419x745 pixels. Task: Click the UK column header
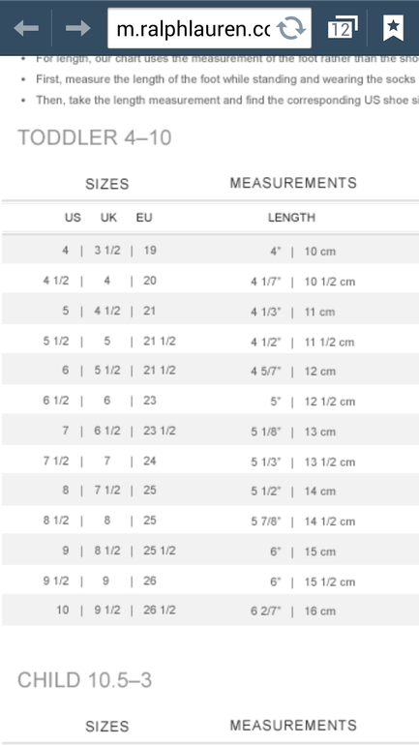click(108, 218)
